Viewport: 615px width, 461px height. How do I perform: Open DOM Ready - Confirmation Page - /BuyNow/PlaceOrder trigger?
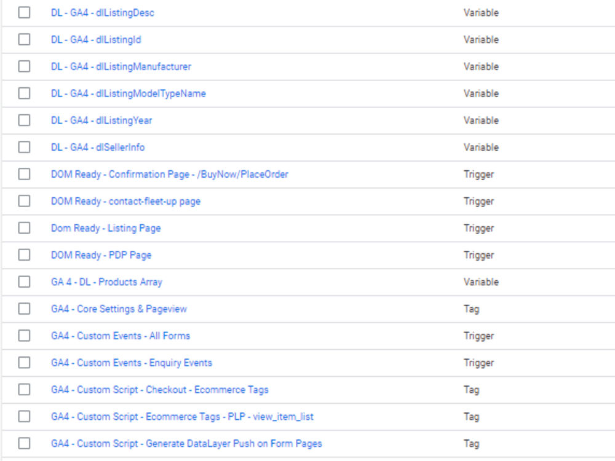coord(170,175)
